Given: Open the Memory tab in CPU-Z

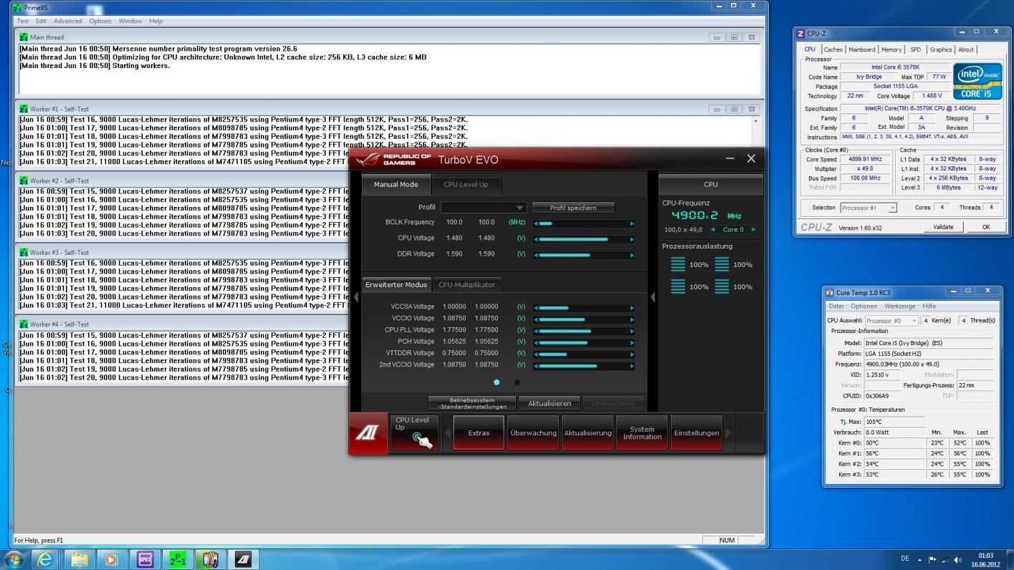Looking at the screenshot, I should (x=891, y=49).
